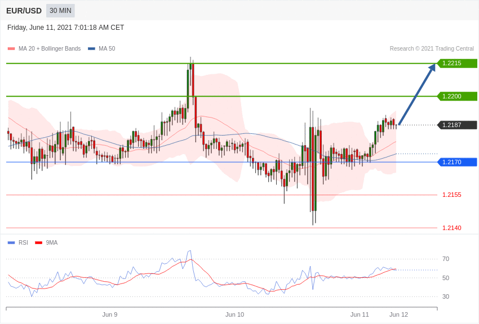Click the Jun 9 date axis label
Screen dimensions: 479x324
point(110,315)
